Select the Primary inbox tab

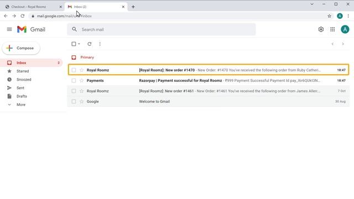point(83,57)
